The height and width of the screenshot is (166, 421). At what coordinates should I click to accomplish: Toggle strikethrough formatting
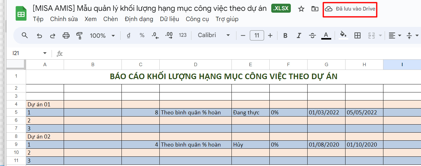313,36
